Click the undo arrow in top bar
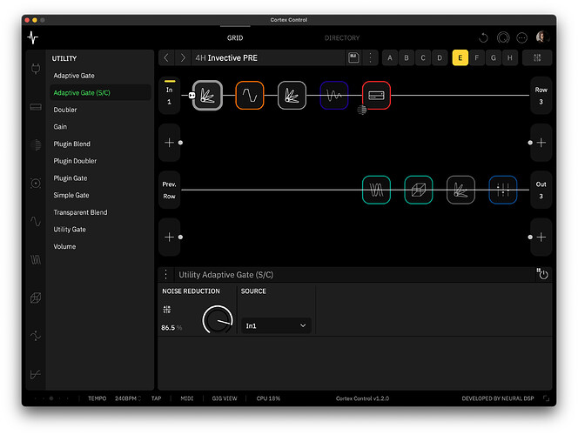The width and height of the screenshot is (578, 435). (483, 37)
